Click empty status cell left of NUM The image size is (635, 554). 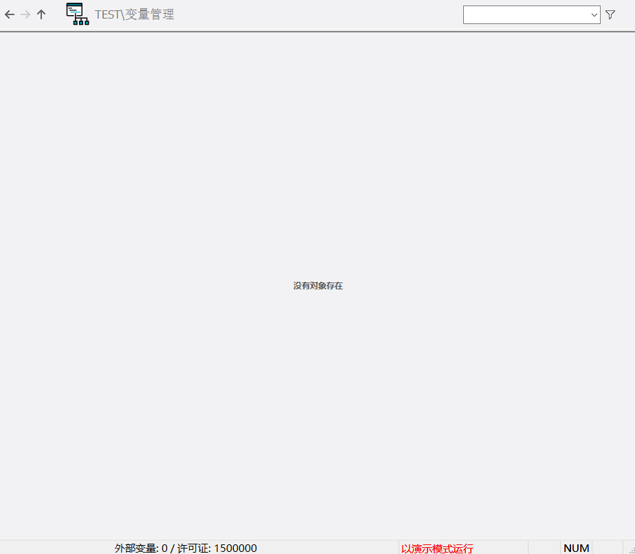pos(544,548)
